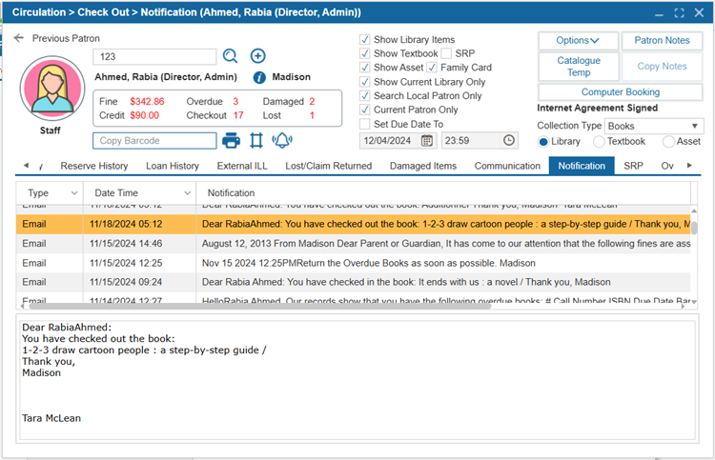Image resolution: width=715 pixels, height=460 pixels.
Task: Click the Copy Barcode input field
Action: 154,140
